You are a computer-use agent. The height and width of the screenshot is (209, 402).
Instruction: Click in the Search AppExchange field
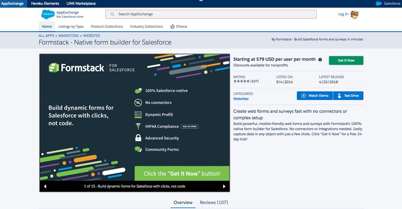point(211,14)
